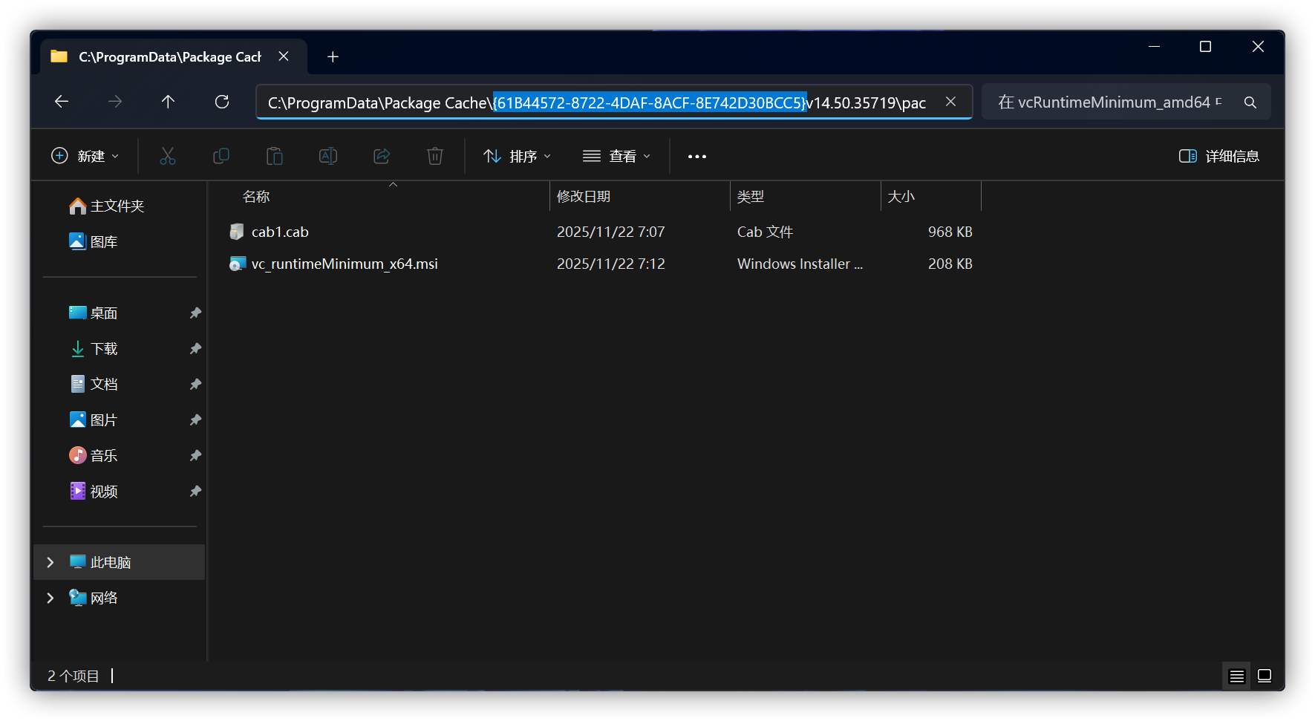Image resolution: width=1315 pixels, height=721 pixels.
Task: Expand the 此电脑 tree entry
Action: tap(50, 562)
